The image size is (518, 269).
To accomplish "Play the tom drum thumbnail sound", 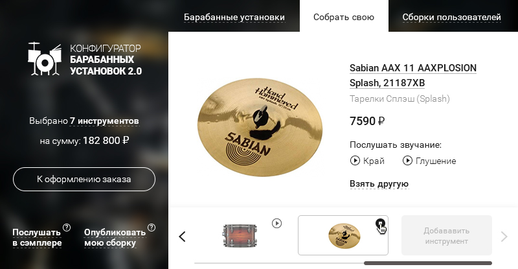I will [x=277, y=224].
